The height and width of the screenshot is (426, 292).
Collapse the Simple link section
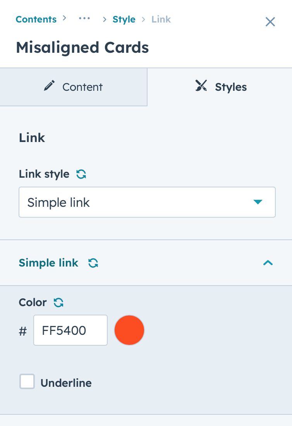coord(268,263)
